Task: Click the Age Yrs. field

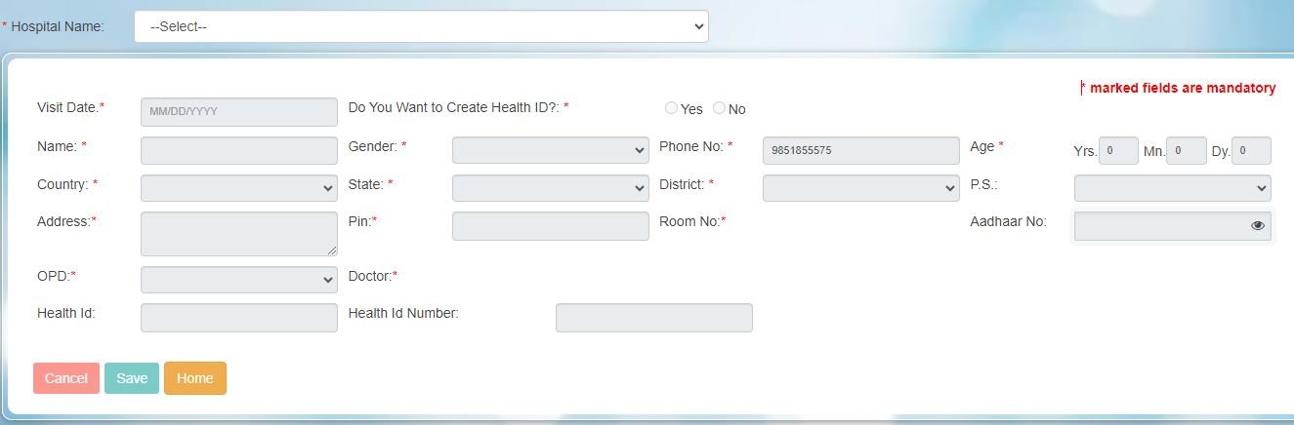Action: 1119,151
